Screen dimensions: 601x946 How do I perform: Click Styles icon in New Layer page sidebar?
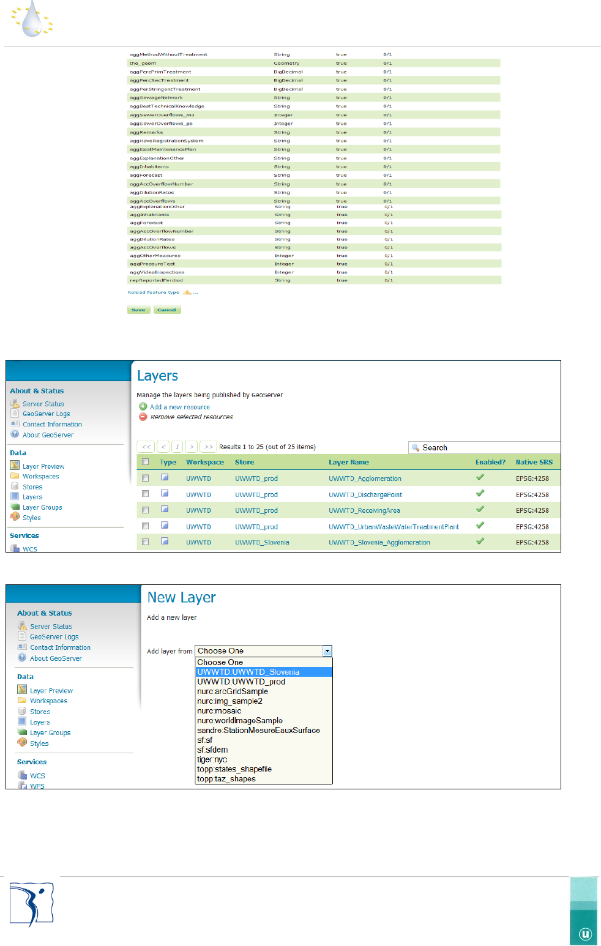pos(22,743)
